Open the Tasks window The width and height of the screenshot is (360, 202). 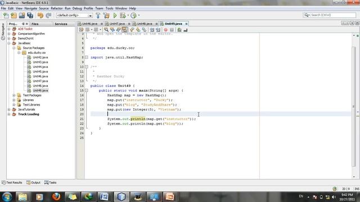[x=51, y=182]
